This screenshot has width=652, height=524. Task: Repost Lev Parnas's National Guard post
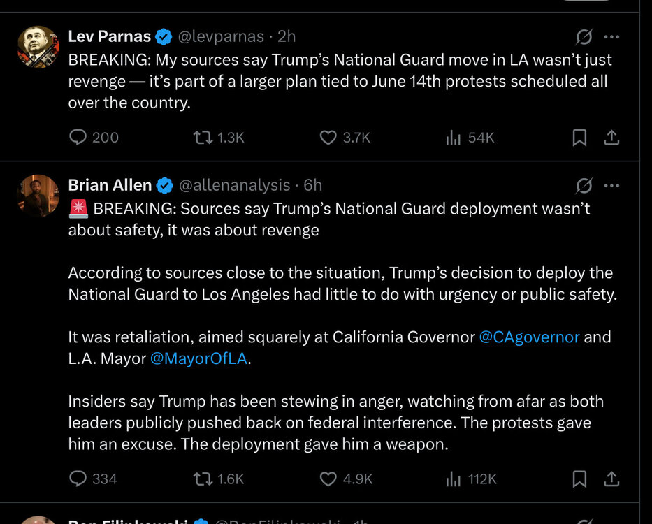[x=202, y=138]
